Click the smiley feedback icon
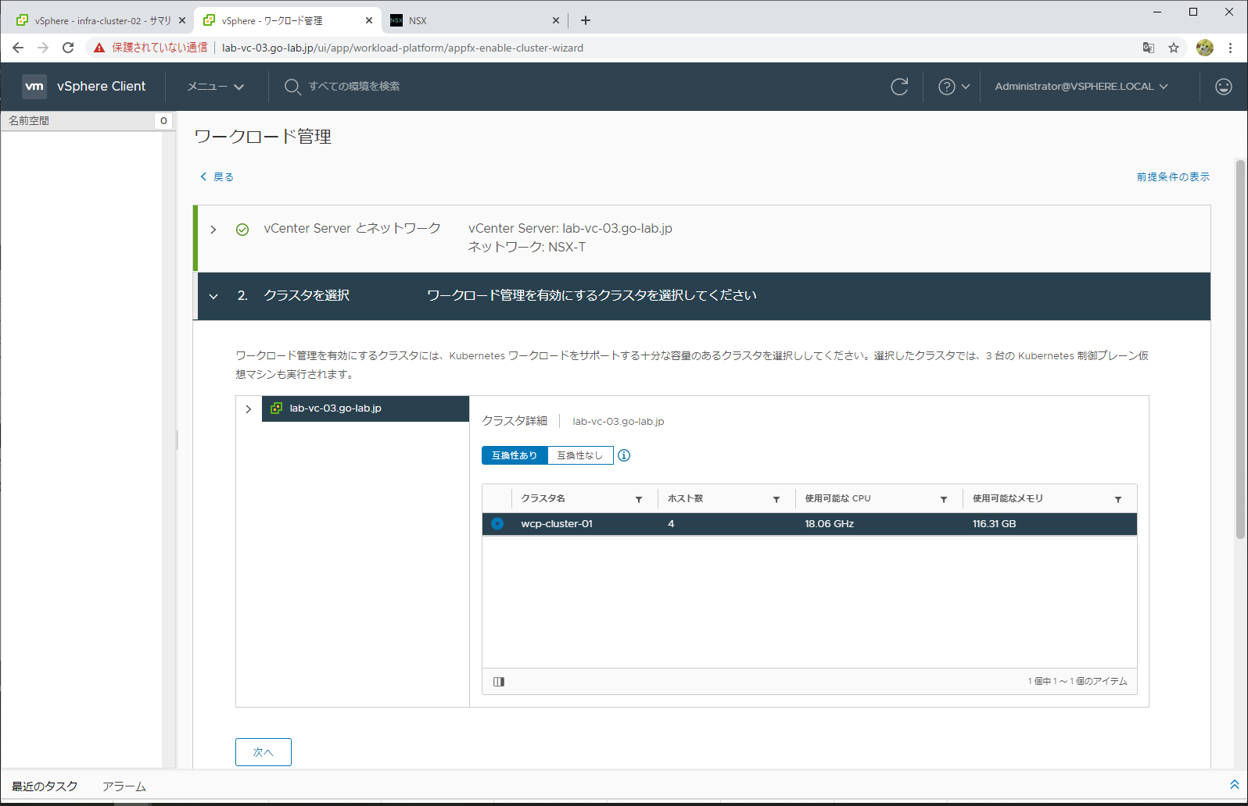Viewport: 1248px width, 806px height. point(1224,87)
